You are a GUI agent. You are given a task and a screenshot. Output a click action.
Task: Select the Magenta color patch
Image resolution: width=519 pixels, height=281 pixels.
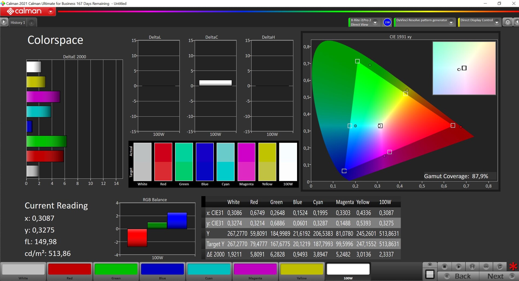(x=255, y=271)
